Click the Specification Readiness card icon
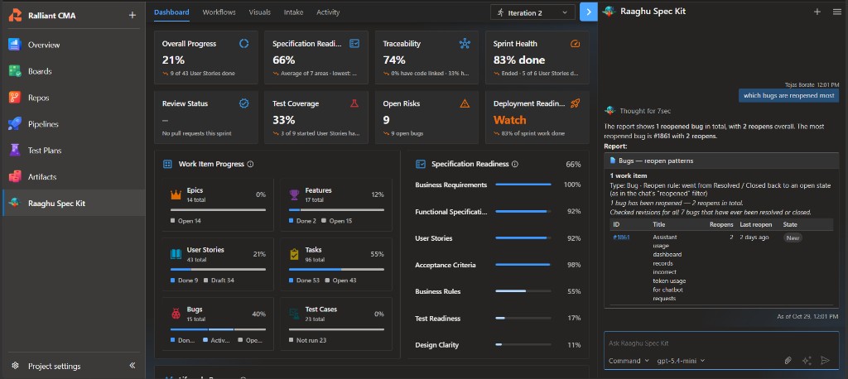Screen dimensions: 848x379 [354, 44]
